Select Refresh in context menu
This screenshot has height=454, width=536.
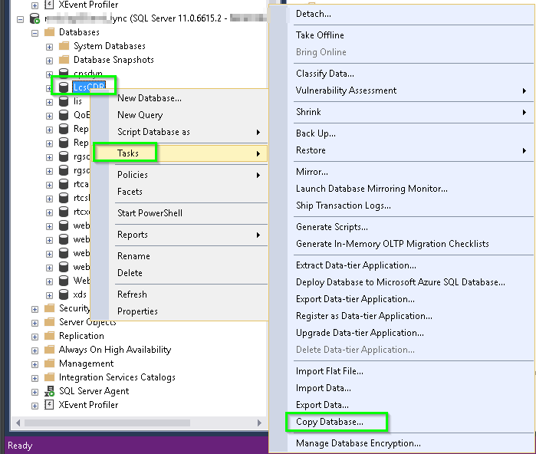(x=132, y=294)
